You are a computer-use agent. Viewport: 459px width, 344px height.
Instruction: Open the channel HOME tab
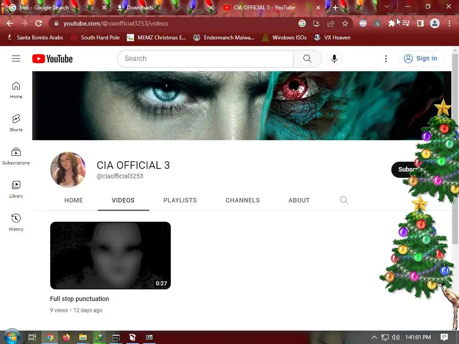[74, 200]
